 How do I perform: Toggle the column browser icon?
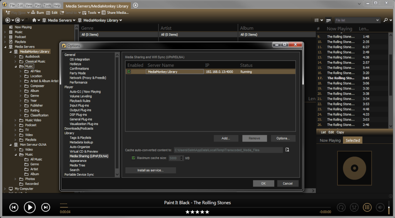click(328, 20)
